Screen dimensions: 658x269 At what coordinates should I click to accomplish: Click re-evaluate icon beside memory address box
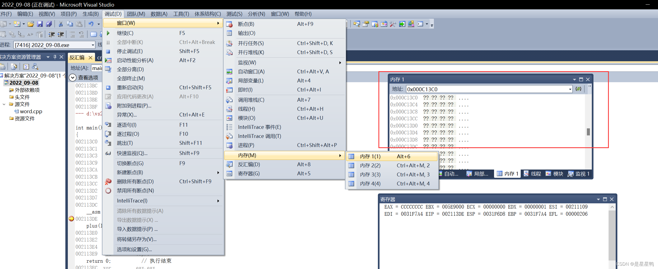tap(578, 89)
